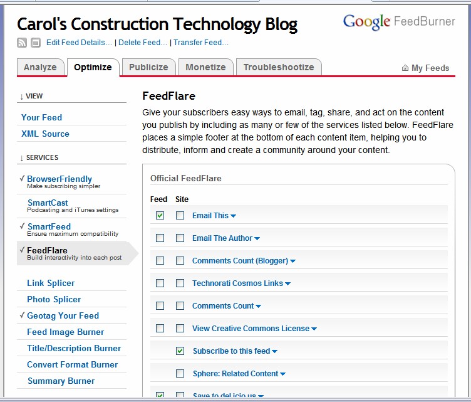Open the SmartCast service
The image size is (471, 402).
(x=48, y=203)
